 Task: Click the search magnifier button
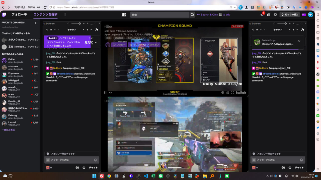(x=192, y=14)
